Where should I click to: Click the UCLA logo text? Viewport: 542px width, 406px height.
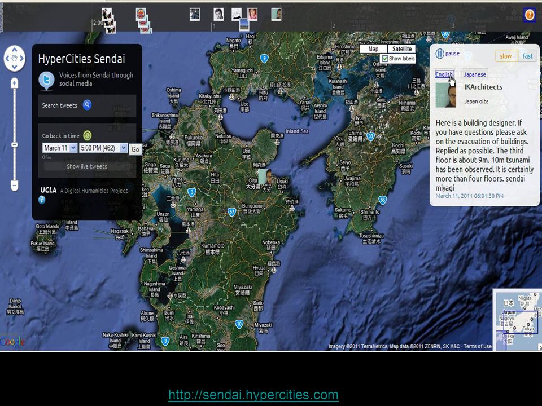click(x=49, y=190)
